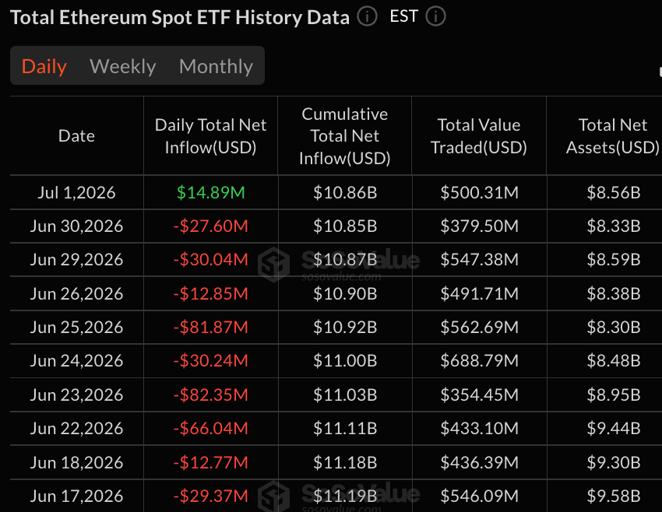The width and height of the screenshot is (662, 512).
Task: Switch to the Daily tab
Action: [x=44, y=66]
